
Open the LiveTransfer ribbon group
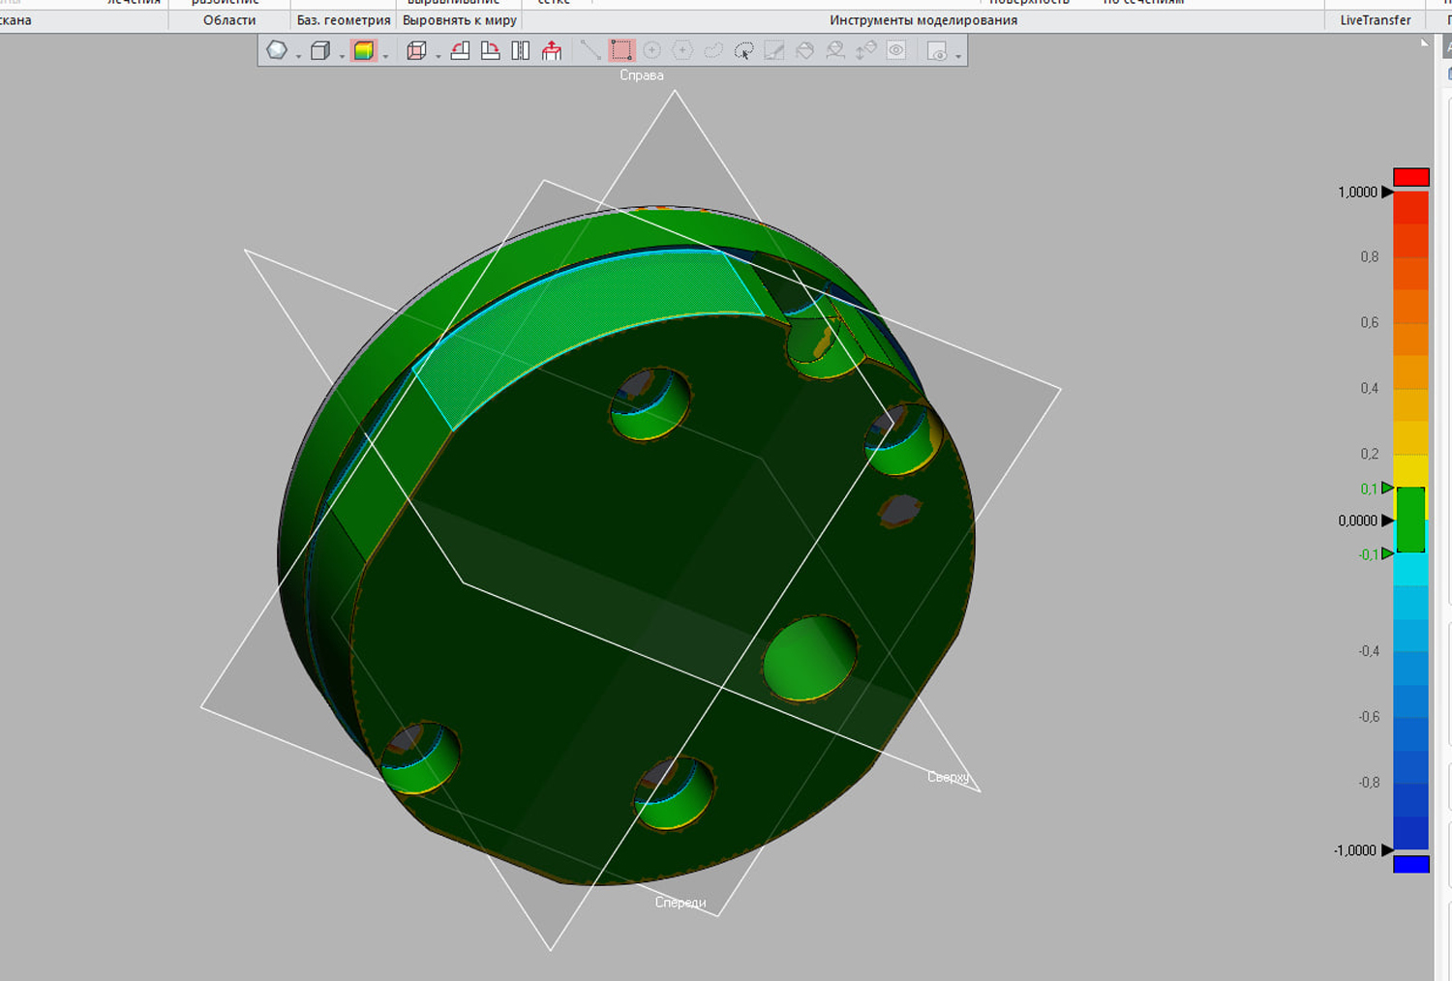coord(1376,20)
